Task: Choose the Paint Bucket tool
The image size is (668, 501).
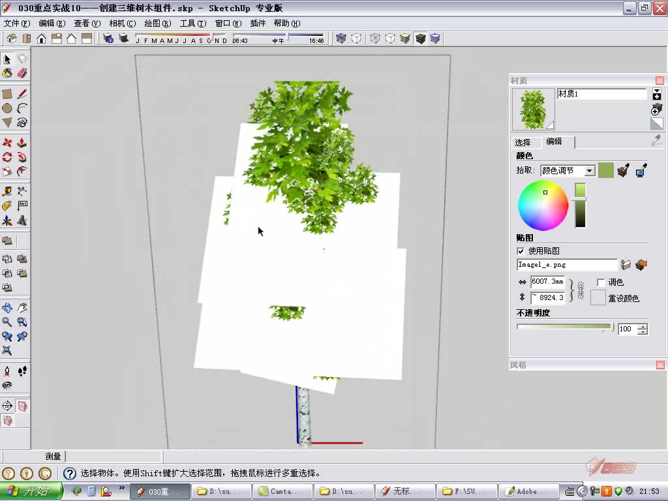Action: (7, 73)
